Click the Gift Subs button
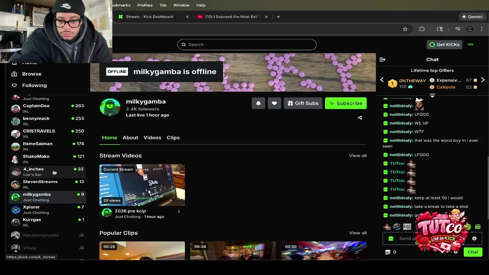Screen dimensions: 489x275 pos(303,103)
